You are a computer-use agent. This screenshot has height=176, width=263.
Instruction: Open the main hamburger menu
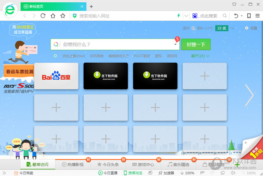click(x=257, y=16)
